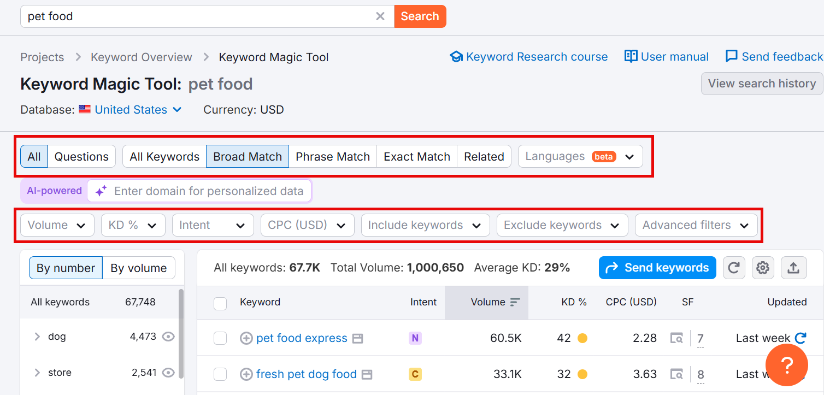This screenshot has height=395, width=824.
Task: Click View search history button
Action: (762, 84)
